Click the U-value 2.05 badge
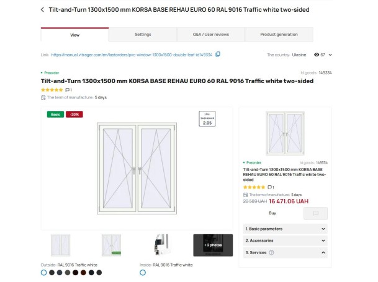This screenshot has width=378, height=282. (x=207, y=119)
